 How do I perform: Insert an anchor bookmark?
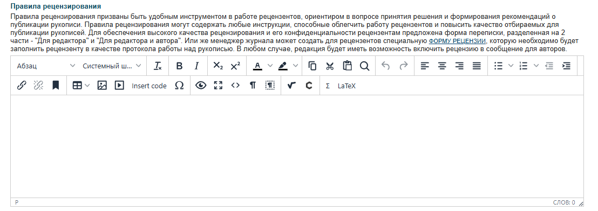(x=56, y=86)
